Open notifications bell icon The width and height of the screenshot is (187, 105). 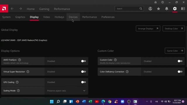167,8
